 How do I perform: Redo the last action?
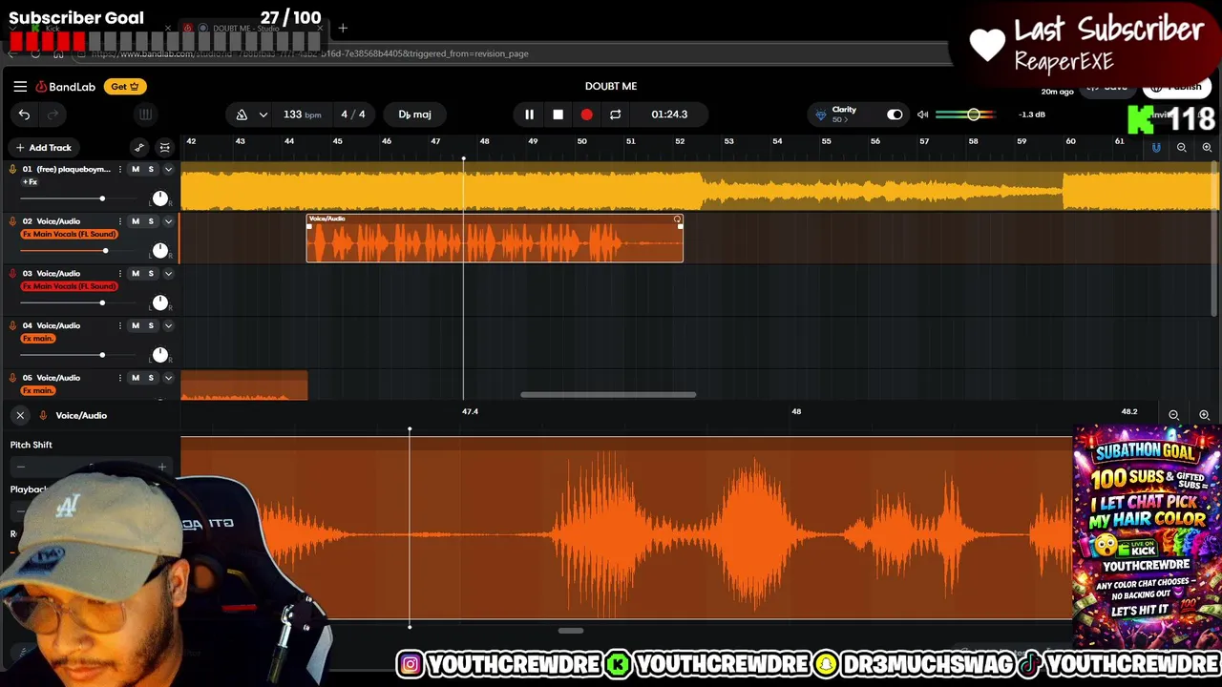coord(53,114)
